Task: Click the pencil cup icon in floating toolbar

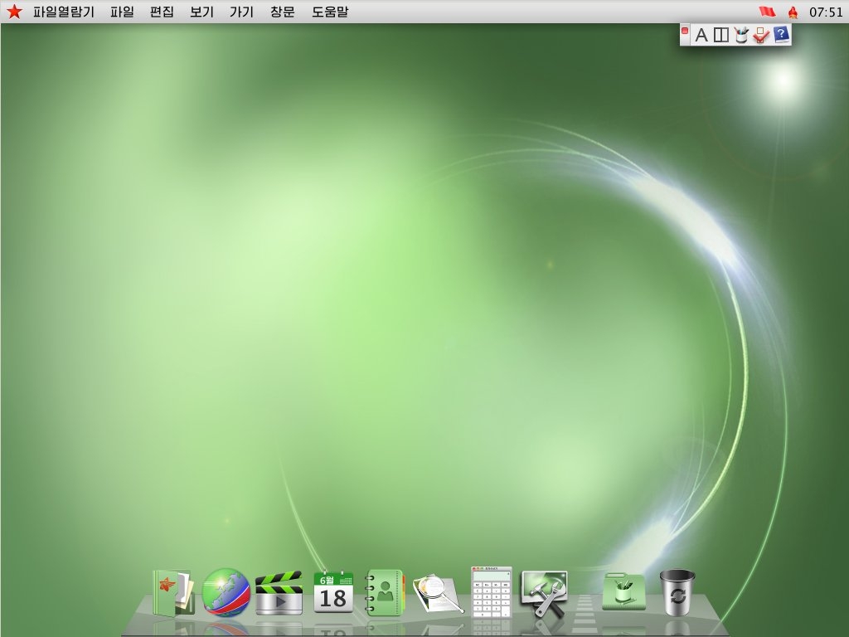Action: pos(742,35)
